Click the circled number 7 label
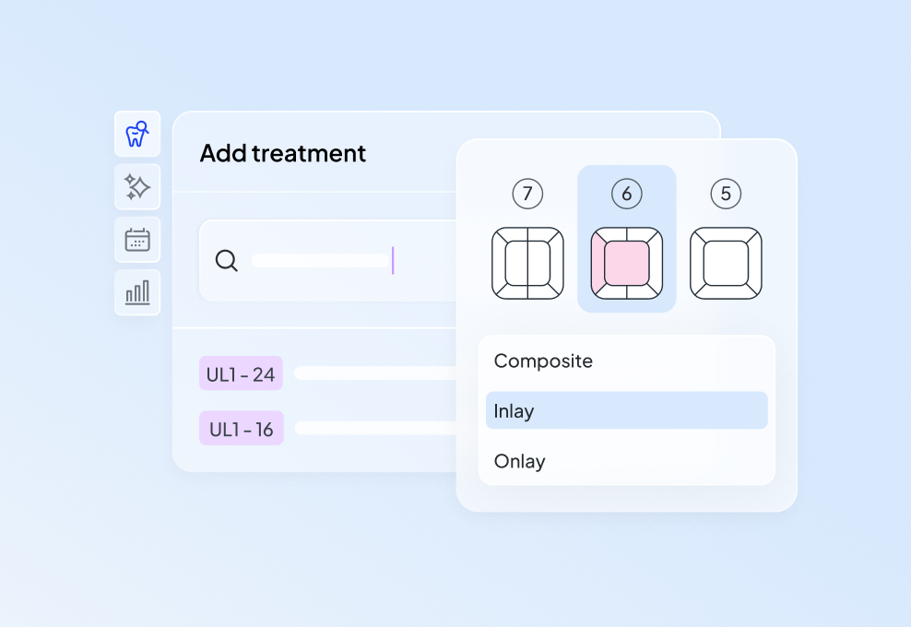The width and height of the screenshot is (911, 627). (x=527, y=194)
